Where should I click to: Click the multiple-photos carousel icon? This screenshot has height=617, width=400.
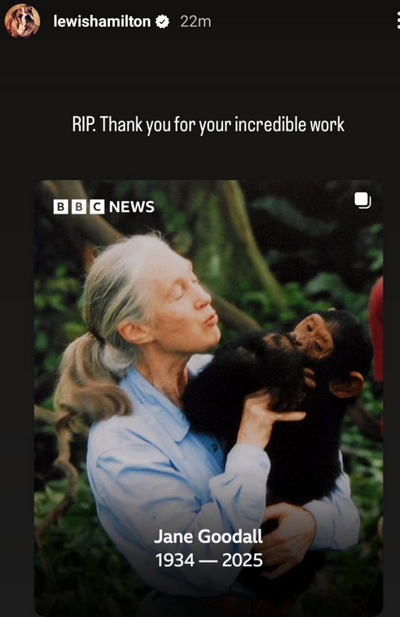pyautogui.click(x=363, y=200)
